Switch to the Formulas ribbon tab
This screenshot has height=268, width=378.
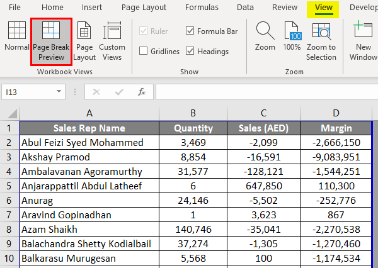click(x=202, y=8)
